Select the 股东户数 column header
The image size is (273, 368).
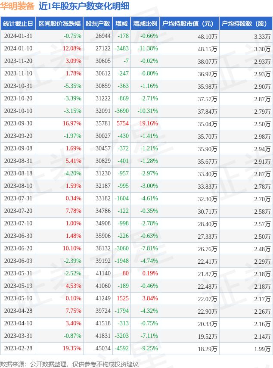click(97, 24)
